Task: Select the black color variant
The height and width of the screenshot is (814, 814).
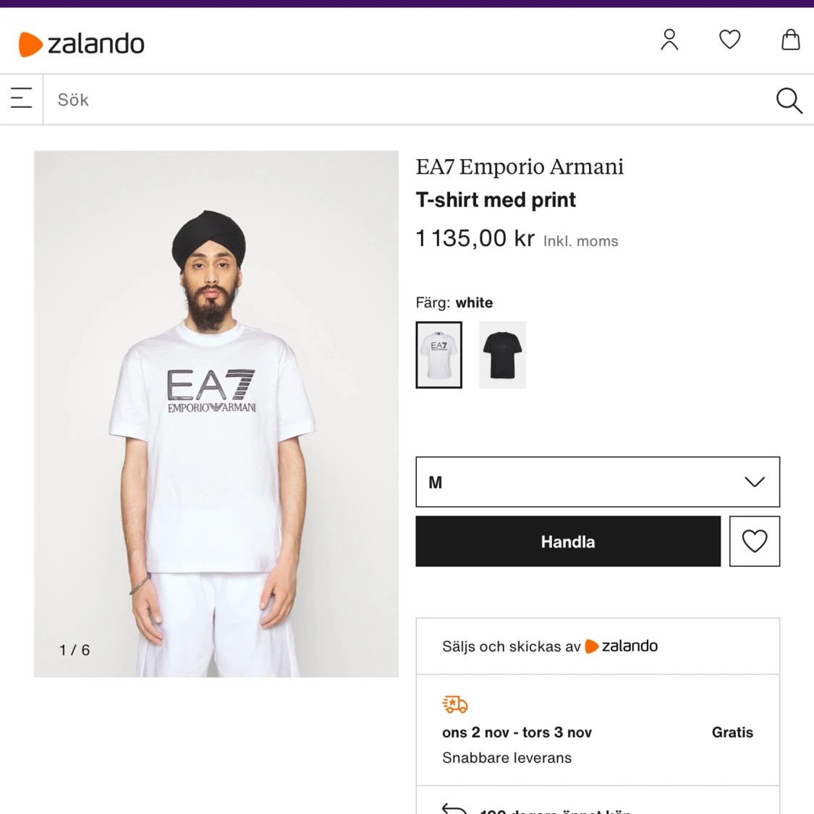Action: click(502, 355)
